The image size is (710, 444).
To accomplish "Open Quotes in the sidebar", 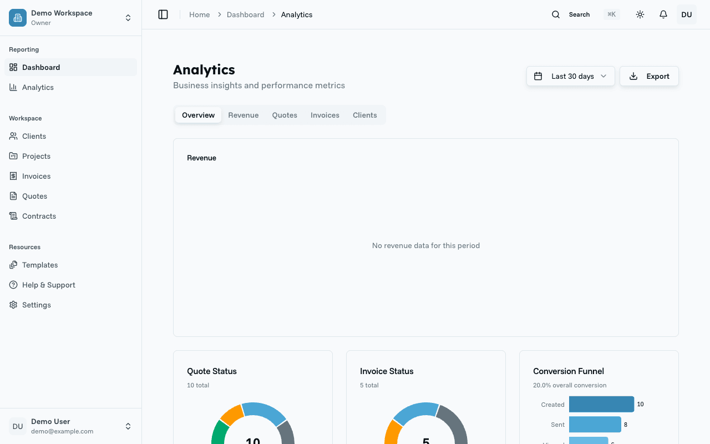I will [71, 196].
